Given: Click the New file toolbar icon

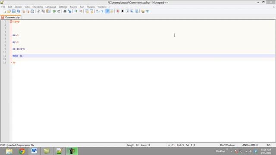Looking at the screenshot, I should (x=5, y=11).
